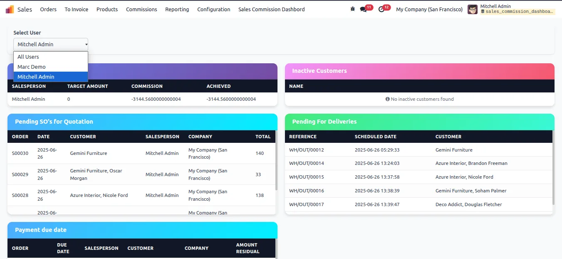562x259 pixels.
Task: Click the Amount Residual column header
Action: click(248, 248)
